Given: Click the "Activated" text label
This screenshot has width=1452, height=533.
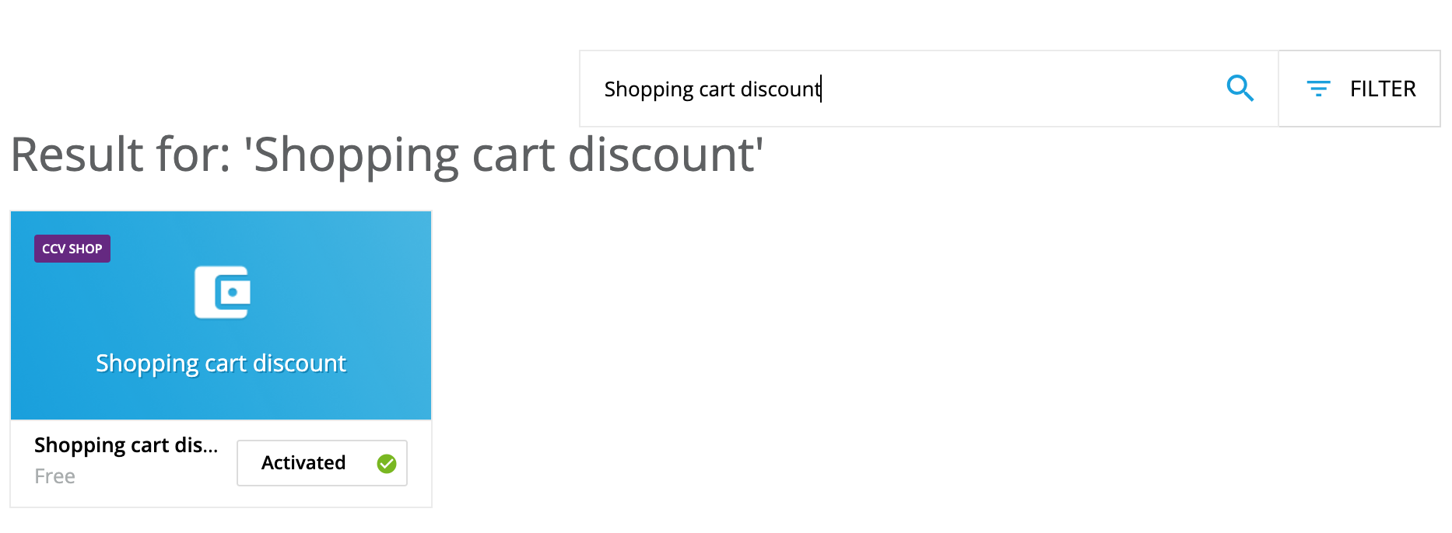Looking at the screenshot, I should pos(303,463).
